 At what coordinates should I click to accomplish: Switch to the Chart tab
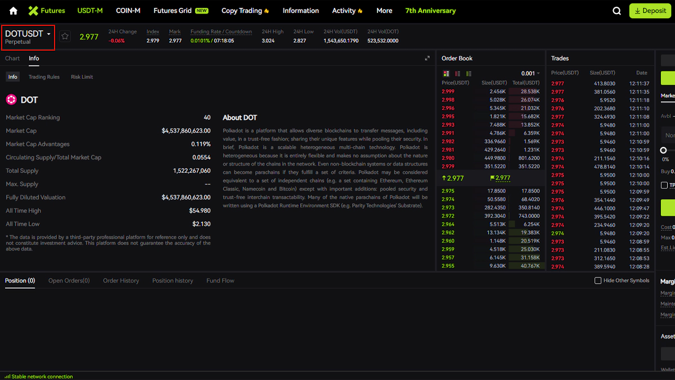12,59
